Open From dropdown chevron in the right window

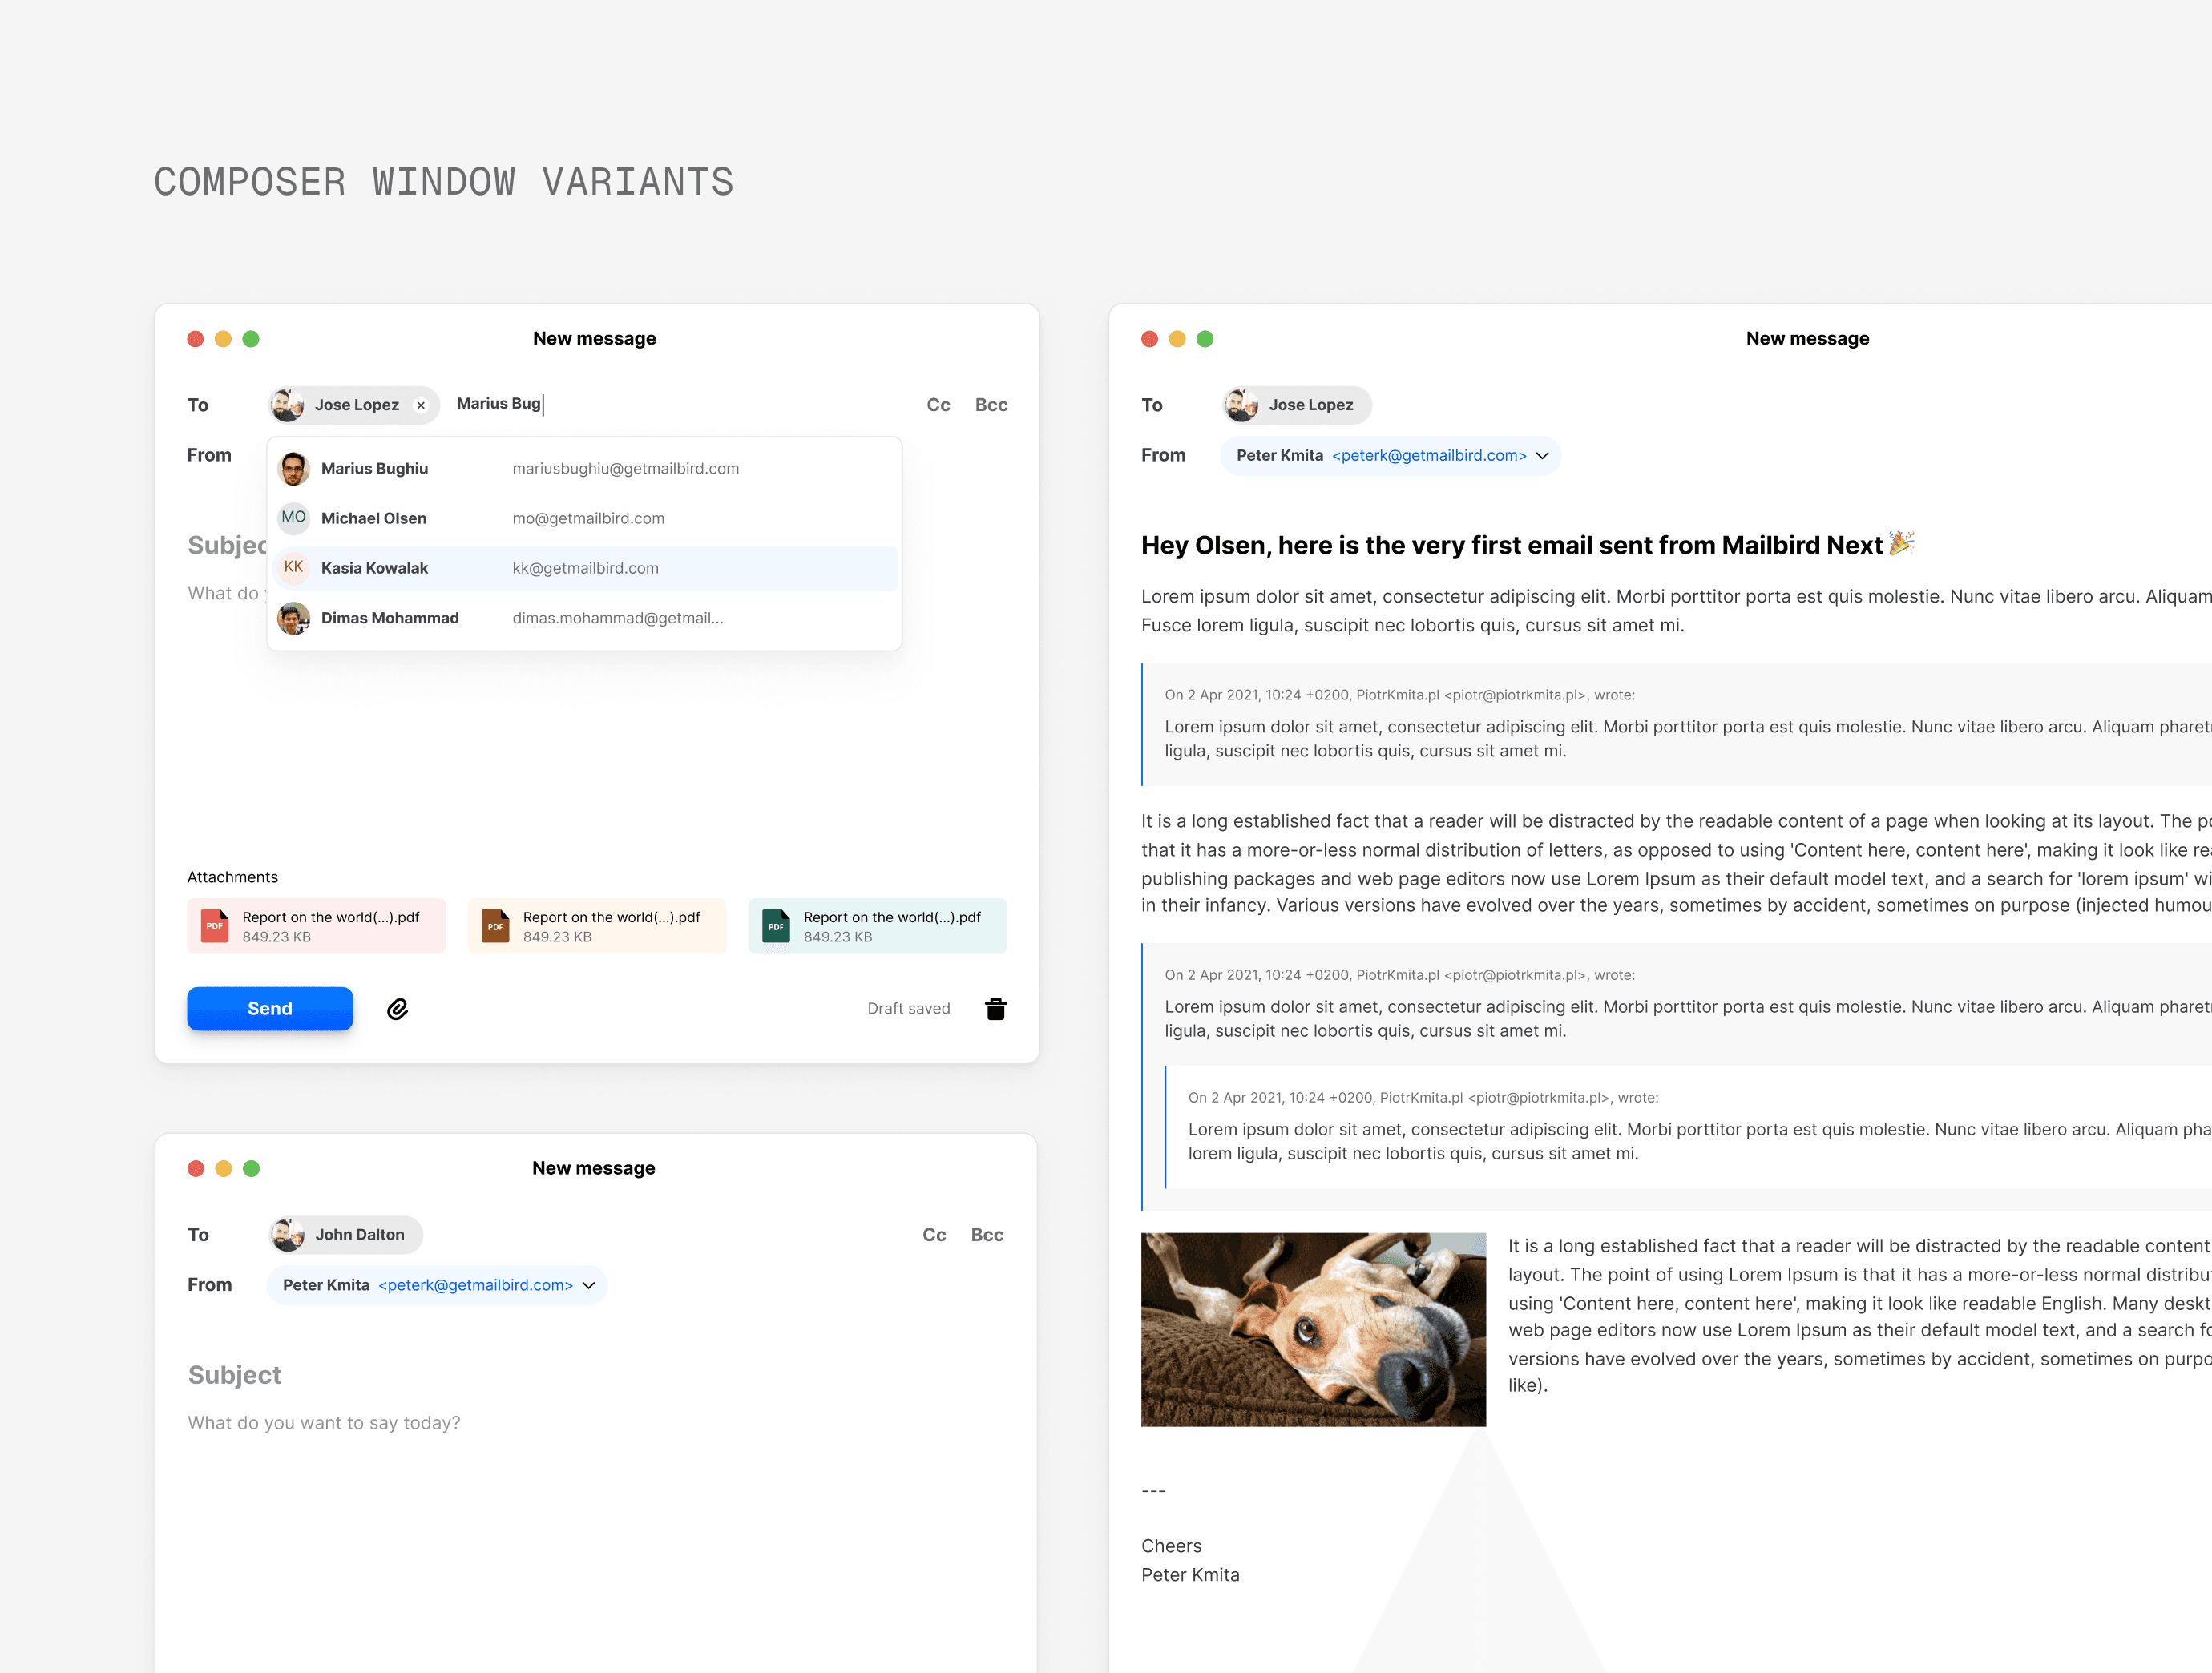[x=1542, y=456]
